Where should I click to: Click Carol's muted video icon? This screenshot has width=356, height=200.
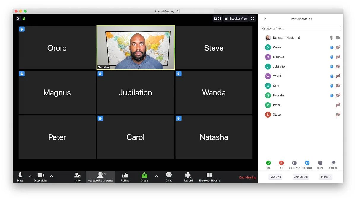coord(338,86)
